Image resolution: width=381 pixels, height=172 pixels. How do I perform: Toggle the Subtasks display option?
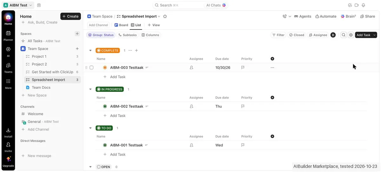click(x=127, y=35)
